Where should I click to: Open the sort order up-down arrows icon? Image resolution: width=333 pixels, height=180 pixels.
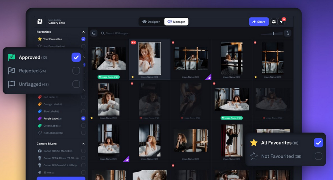pos(287,33)
